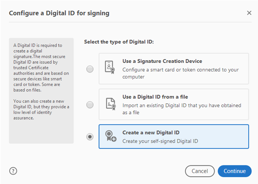Toggle the Create a new Digital ID radio button
The width and height of the screenshot is (258, 184).
tap(90, 137)
